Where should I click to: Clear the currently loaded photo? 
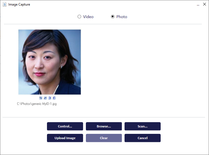(x=104, y=138)
